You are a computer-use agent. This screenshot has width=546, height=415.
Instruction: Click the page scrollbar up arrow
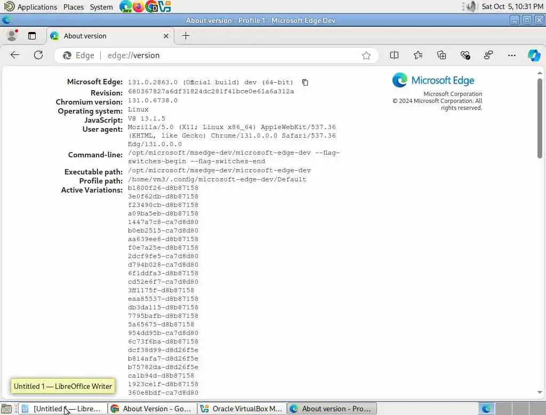pos(540,73)
